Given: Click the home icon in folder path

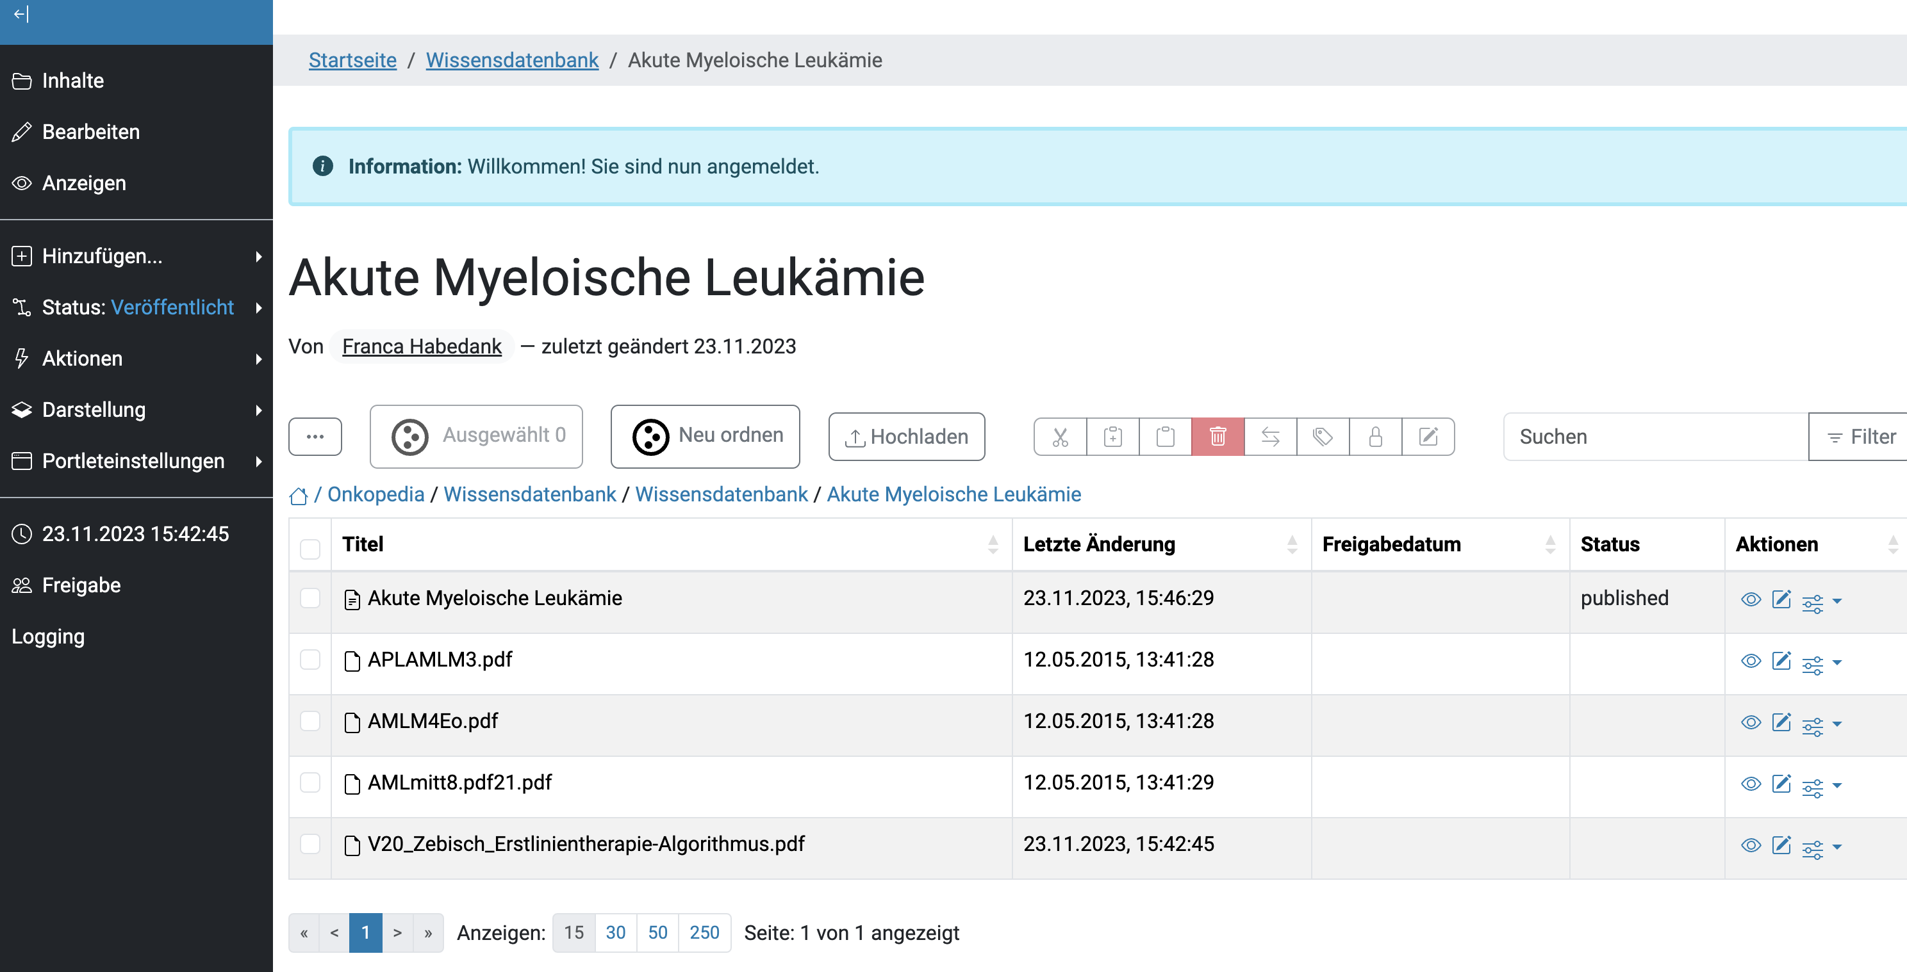Looking at the screenshot, I should point(299,496).
